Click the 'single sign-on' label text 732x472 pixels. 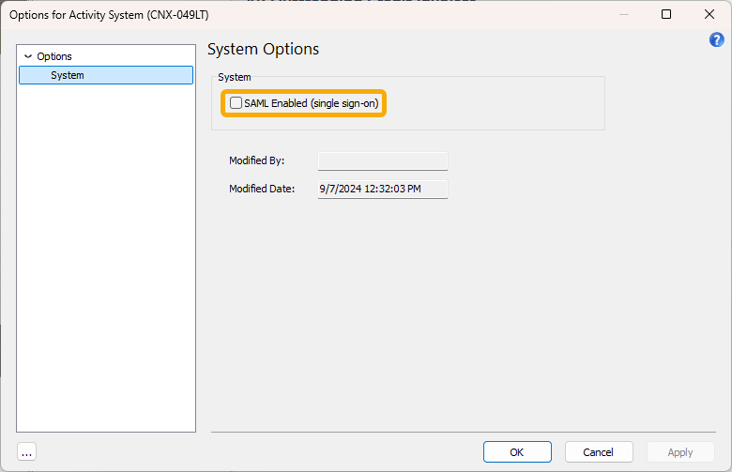345,103
